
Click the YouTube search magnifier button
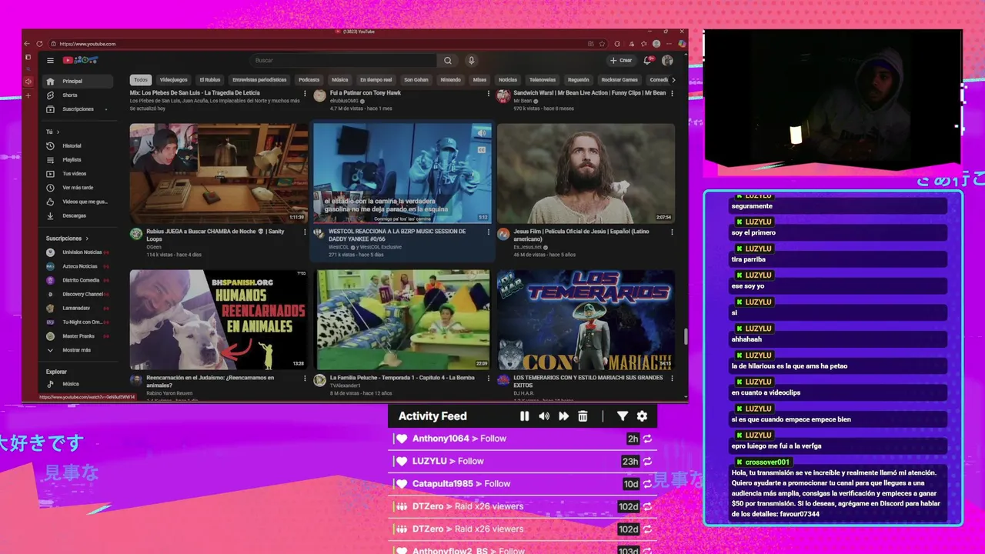coord(448,60)
